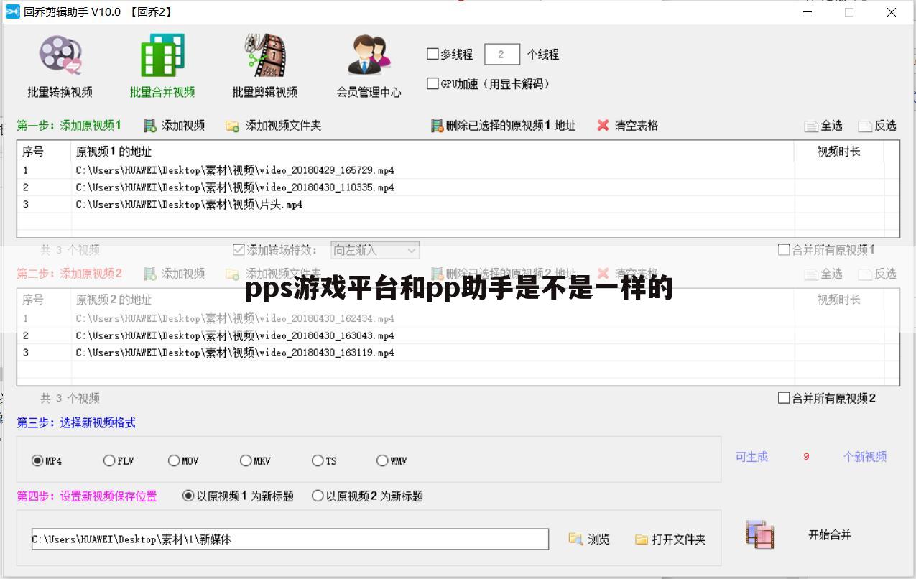
Task: Minimize the 固乔剪辑助手 window
Action: pyautogui.click(x=808, y=11)
